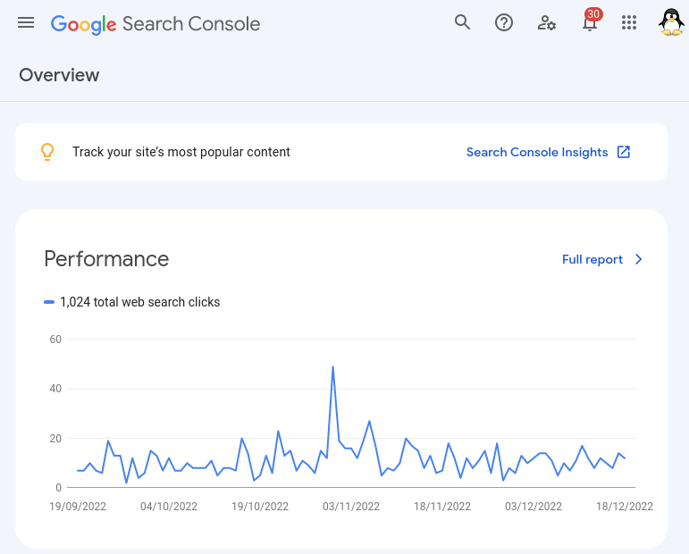This screenshot has height=554, width=689.
Task: Click the chart peak near 03/11/2022
Action: pyautogui.click(x=332, y=367)
